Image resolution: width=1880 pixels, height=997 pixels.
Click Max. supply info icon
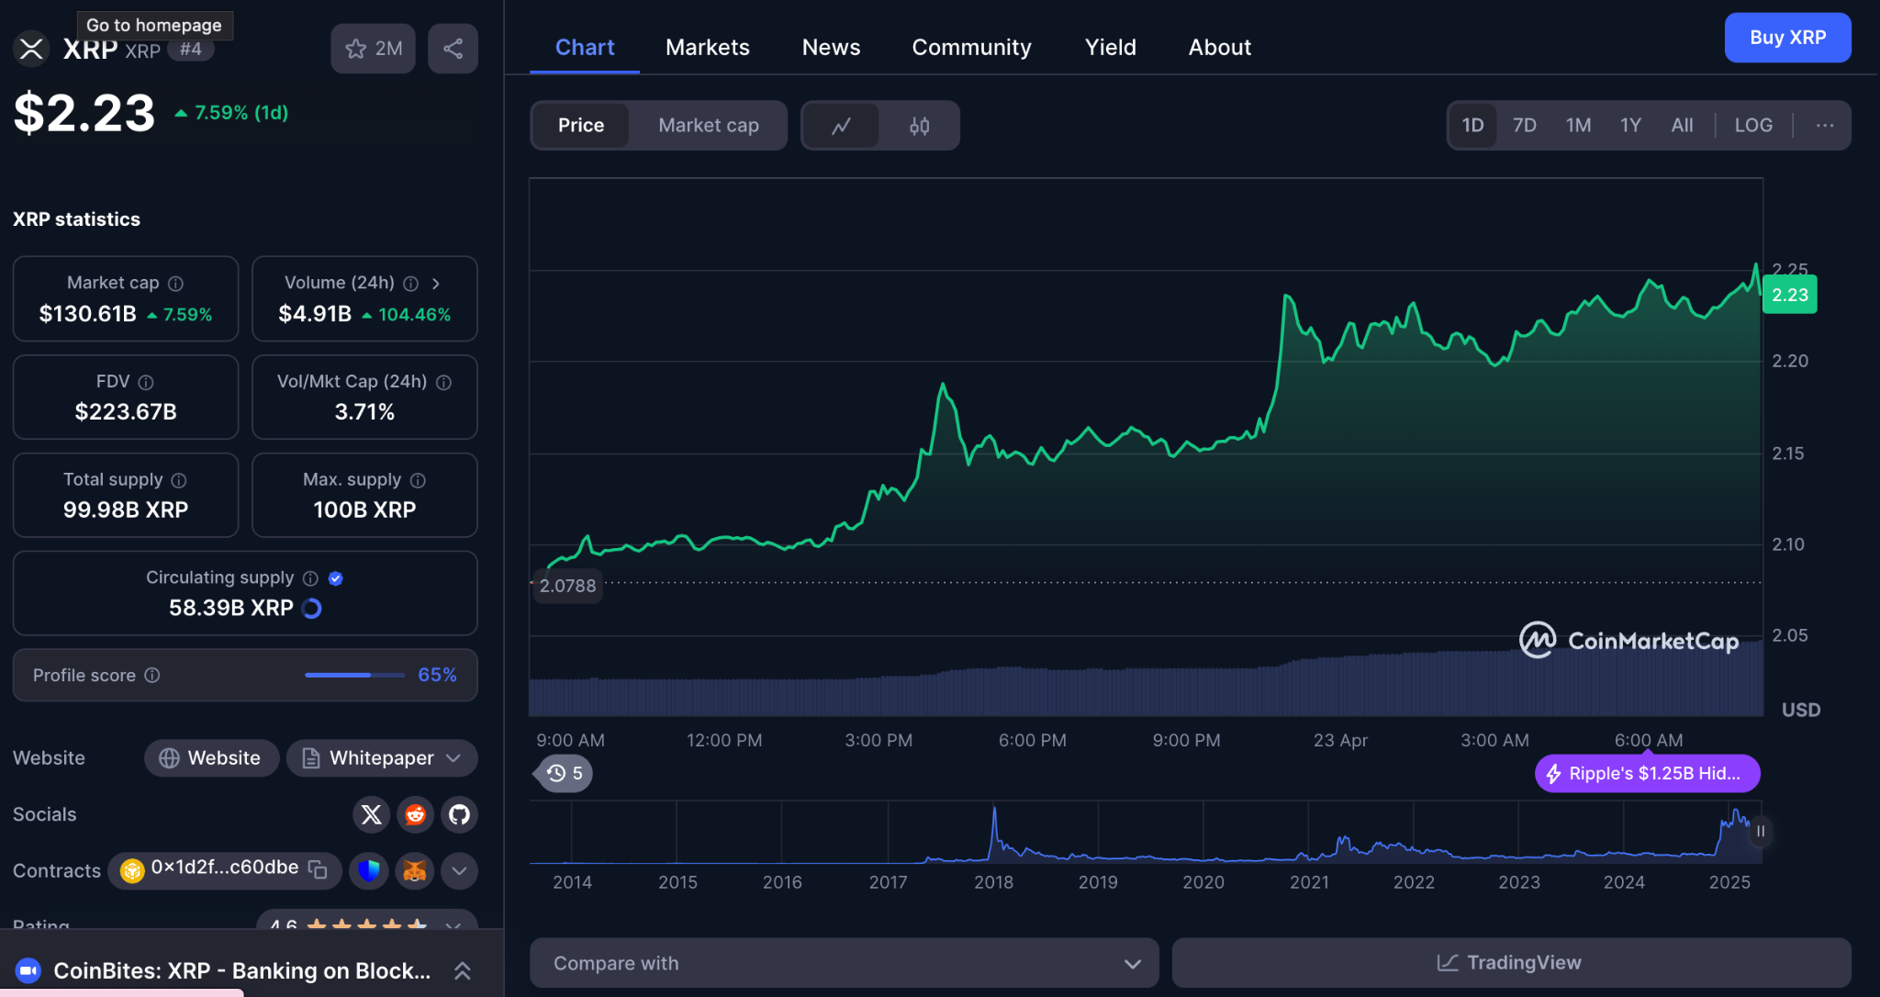coord(418,480)
